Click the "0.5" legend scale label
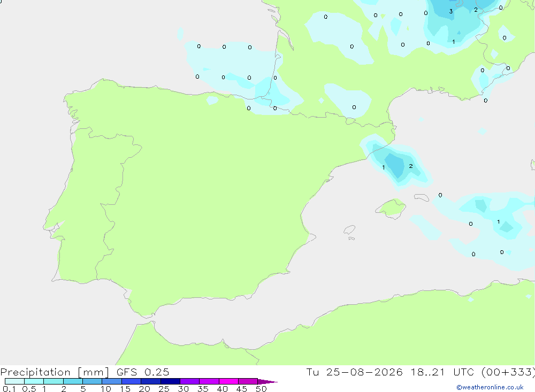The width and height of the screenshot is (535, 392). (29, 389)
